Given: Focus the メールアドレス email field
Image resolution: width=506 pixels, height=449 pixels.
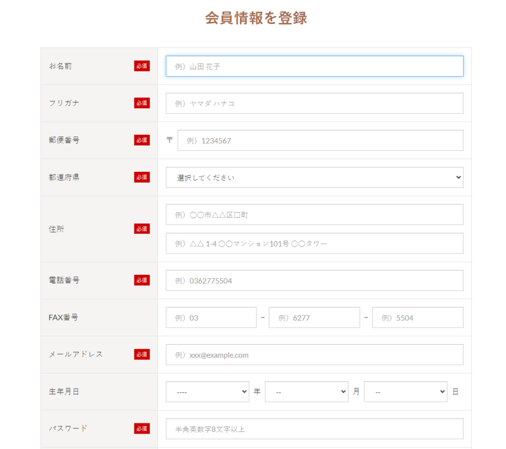Looking at the screenshot, I should [314, 355].
